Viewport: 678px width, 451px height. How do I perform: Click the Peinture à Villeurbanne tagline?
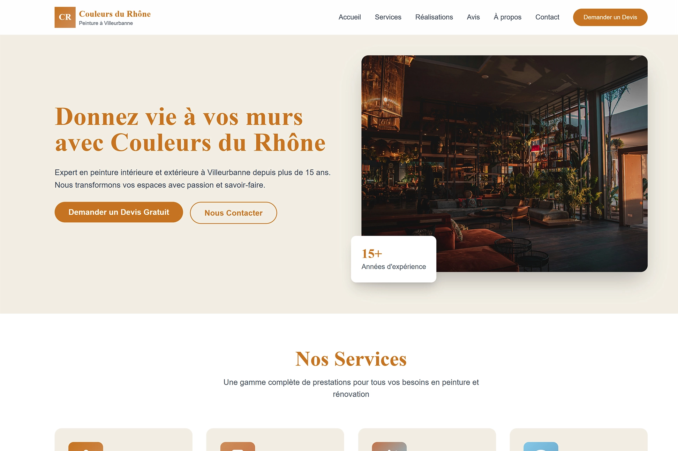click(x=106, y=23)
